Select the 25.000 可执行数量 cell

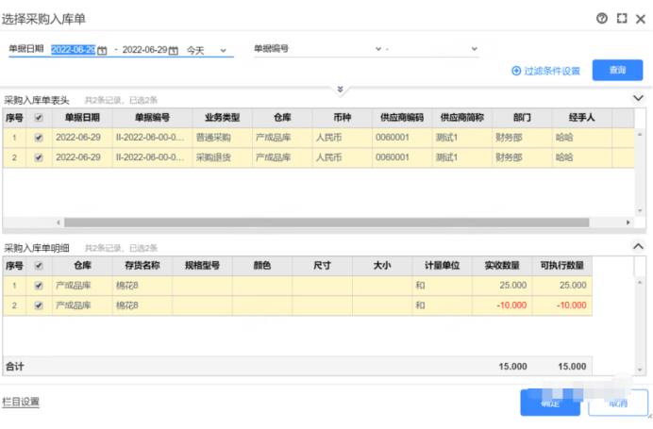coord(561,286)
